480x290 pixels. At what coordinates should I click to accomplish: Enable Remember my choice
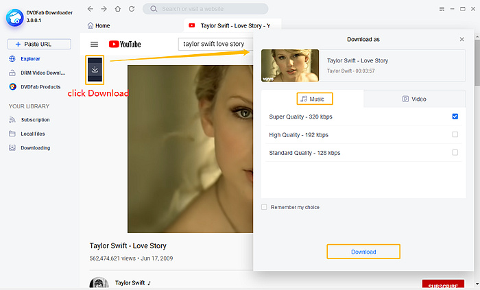(x=264, y=207)
